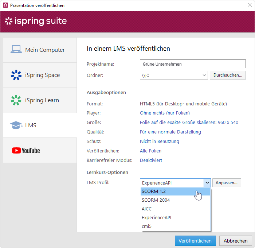Image resolution: width=255 pixels, height=248 pixels.
Task: Open Größe link Folie auf die exakte Größe skalieren
Action: coord(189,122)
